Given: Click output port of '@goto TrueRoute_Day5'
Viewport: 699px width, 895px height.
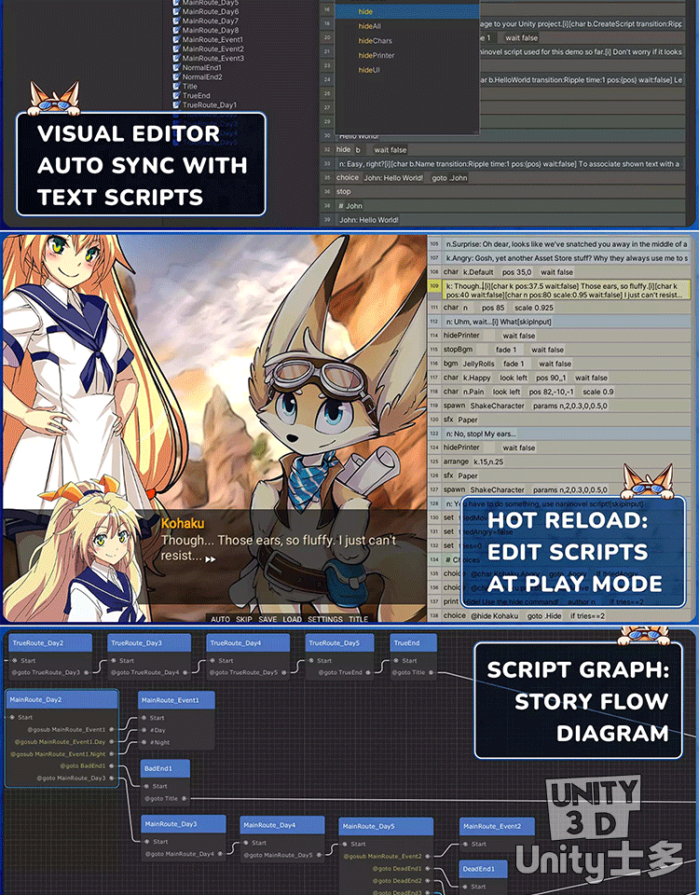Looking at the screenshot, I should point(283,672).
